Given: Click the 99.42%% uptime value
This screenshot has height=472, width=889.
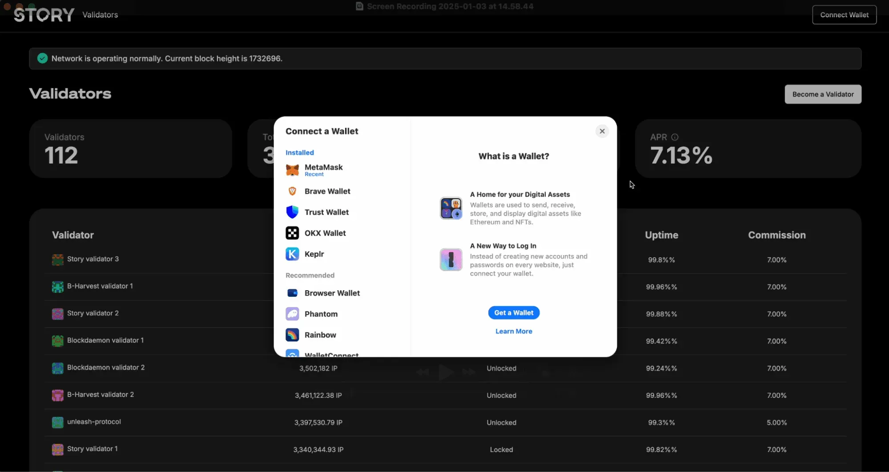Looking at the screenshot, I should (x=661, y=341).
